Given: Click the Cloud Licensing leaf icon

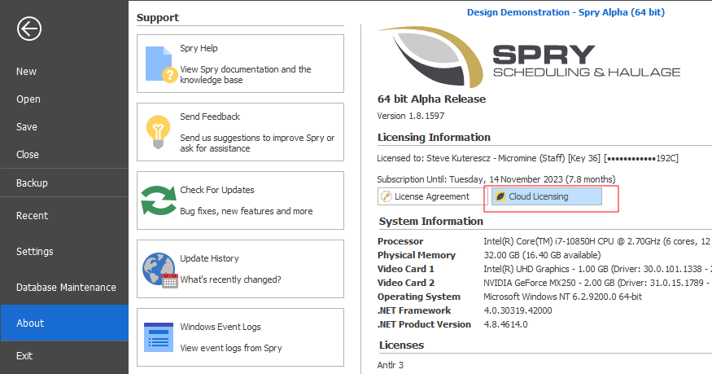Looking at the screenshot, I should click(x=500, y=196).
